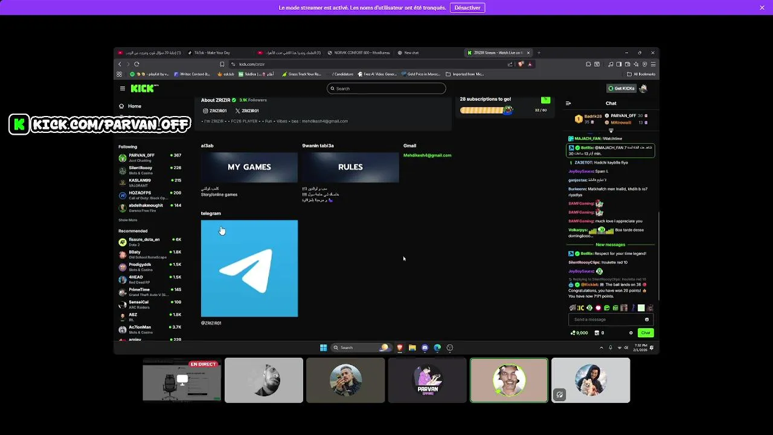Open Brave browser in taskbar

tap(399, 347)
